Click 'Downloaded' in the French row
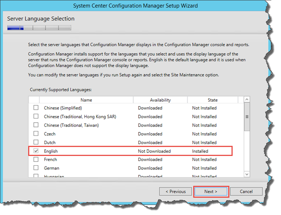281x215 pixels. [150, 159]
